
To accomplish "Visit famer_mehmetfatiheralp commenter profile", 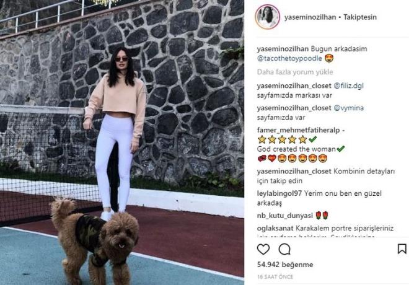I will point(299,130).
